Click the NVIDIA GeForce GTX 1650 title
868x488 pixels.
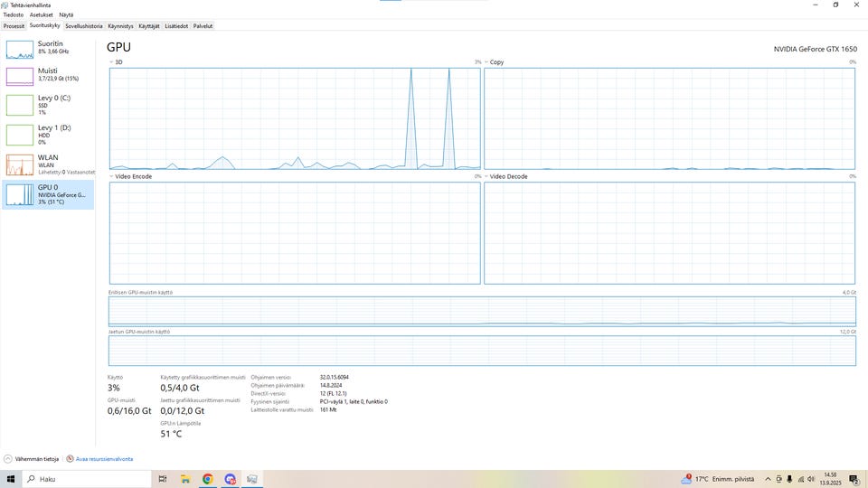[x=815, y=49]
